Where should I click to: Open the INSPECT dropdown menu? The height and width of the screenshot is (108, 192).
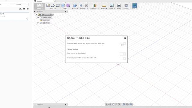coord(104,9)
